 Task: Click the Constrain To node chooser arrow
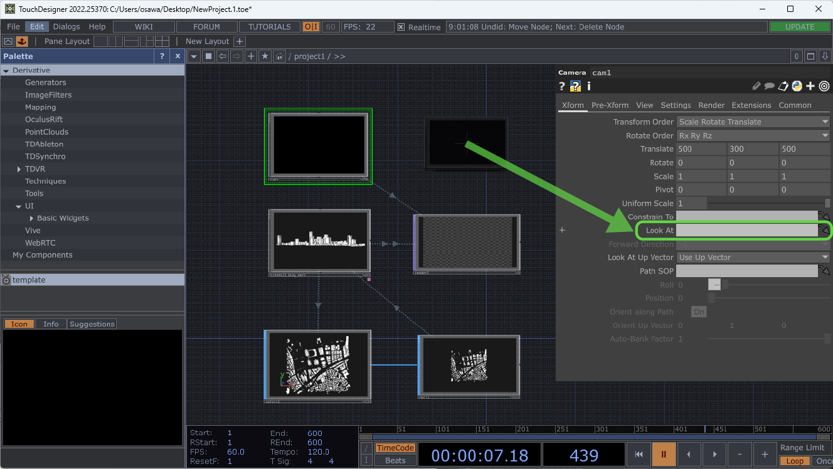pos(825,217)
